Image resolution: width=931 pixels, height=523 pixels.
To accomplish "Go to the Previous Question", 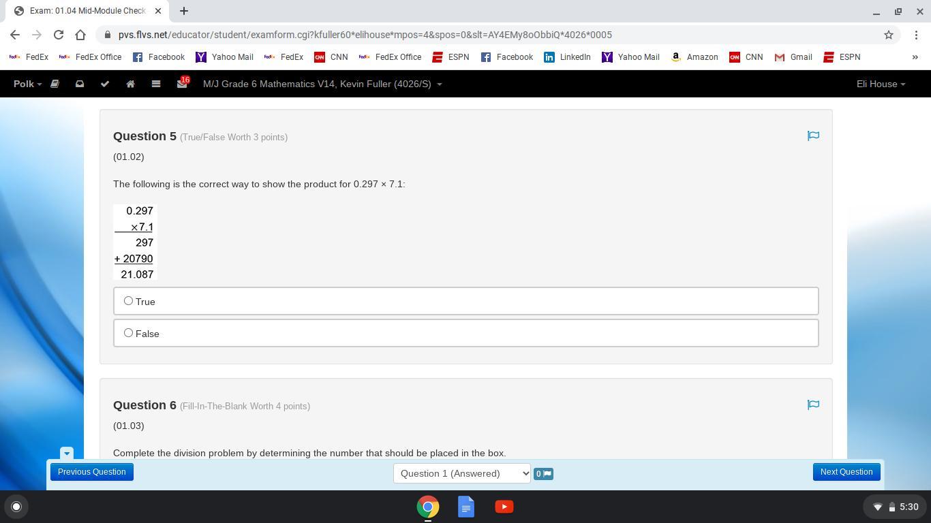I will [x=92, y=472].
